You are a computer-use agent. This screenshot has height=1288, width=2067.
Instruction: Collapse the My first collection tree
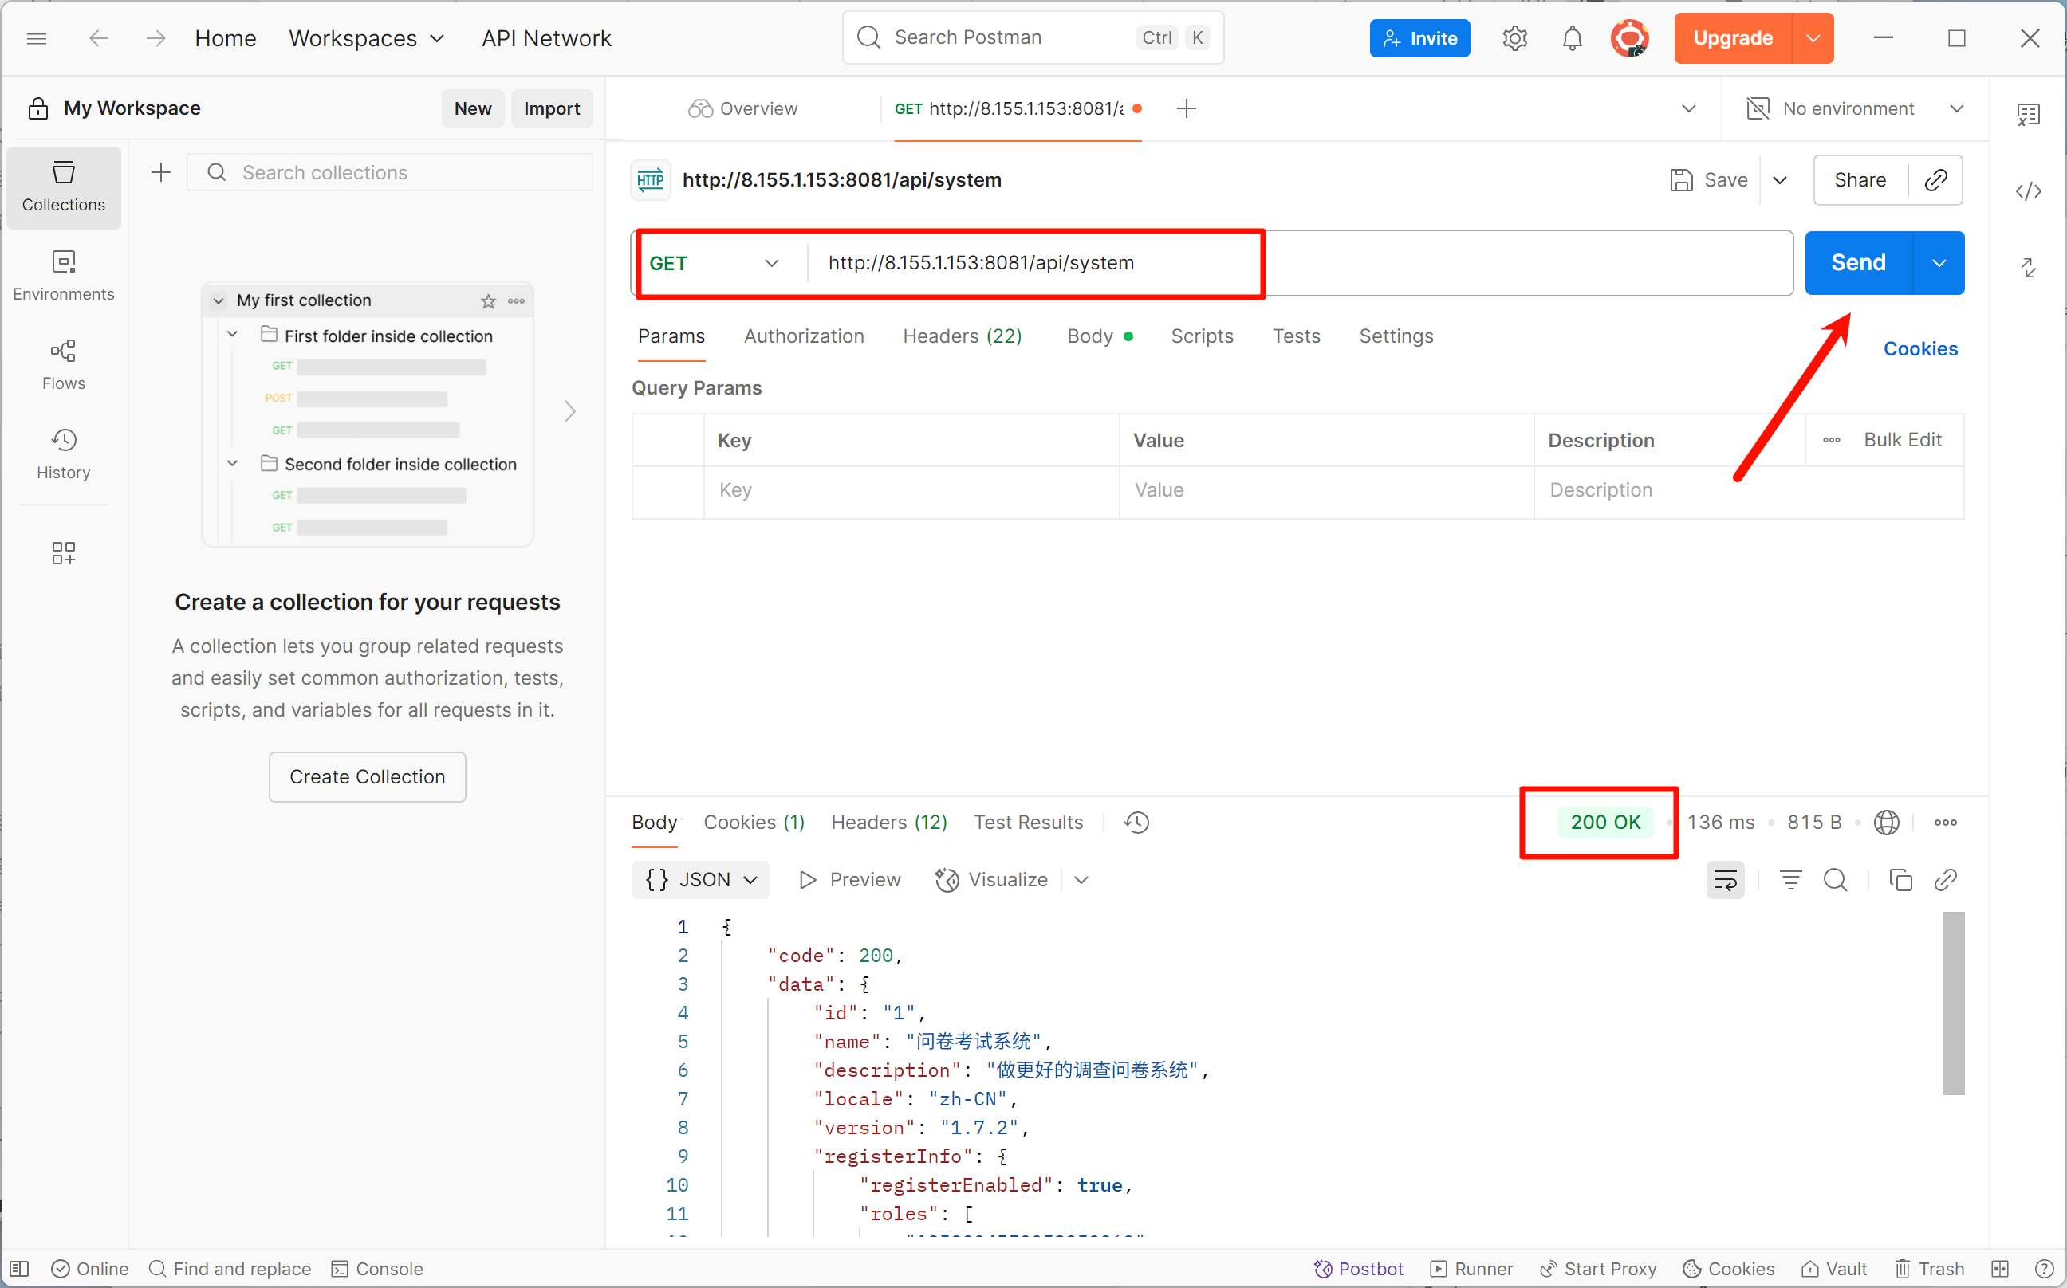tap(219, 300)
